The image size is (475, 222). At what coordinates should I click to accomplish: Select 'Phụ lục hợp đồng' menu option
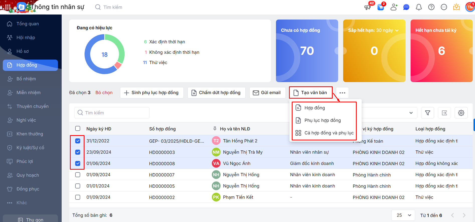(x=322, y=120)
